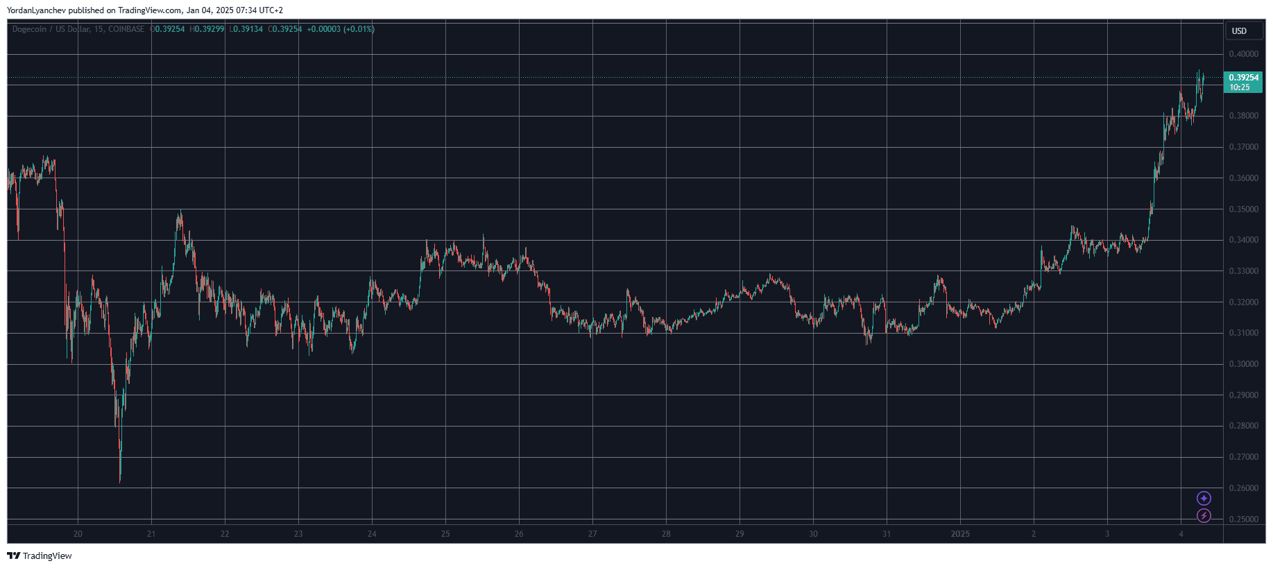Click the 0.28000 price axis label
Image resolution: width=1273 pixels, height=568 pixels.
1243,426
